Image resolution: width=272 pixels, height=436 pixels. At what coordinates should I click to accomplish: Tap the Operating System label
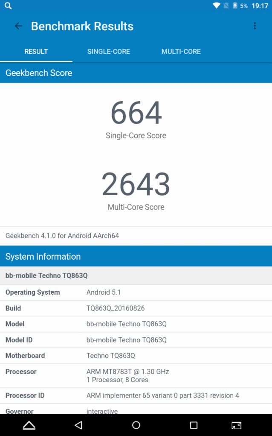(33, 292)
